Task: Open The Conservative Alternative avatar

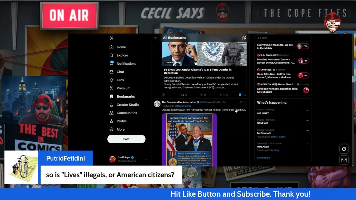Action: click(157, 104)
